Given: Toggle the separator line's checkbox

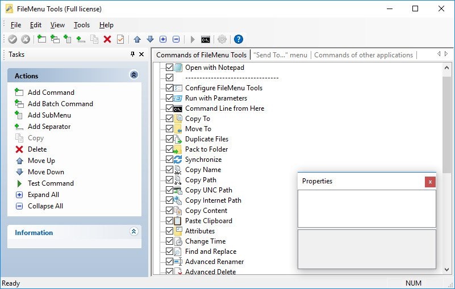Looking at the screenshot, I should click(x=169, y=77).
